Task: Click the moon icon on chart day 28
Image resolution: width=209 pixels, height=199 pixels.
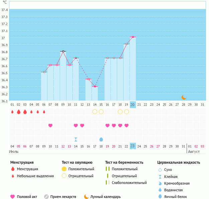Action: [184, 97]
